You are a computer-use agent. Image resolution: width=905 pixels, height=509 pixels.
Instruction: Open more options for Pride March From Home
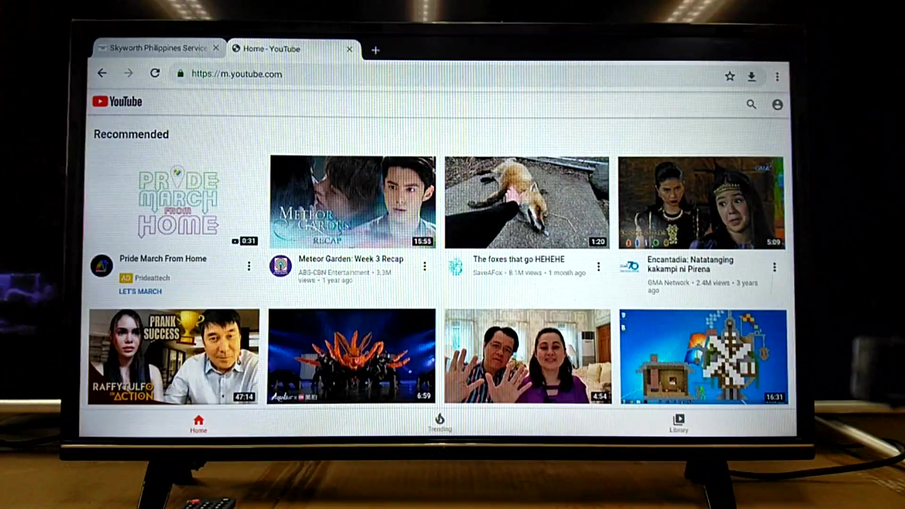(249, 266)
